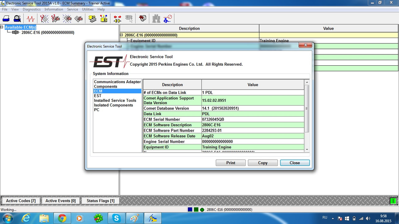Open the Print Preview toolbar icon
The height and width of the screenshot is (224, 399).
point(17,19)
